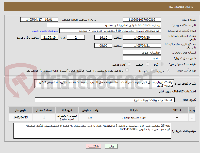
Task: Click the ردیف column header
Action: [x=192, y=110]
